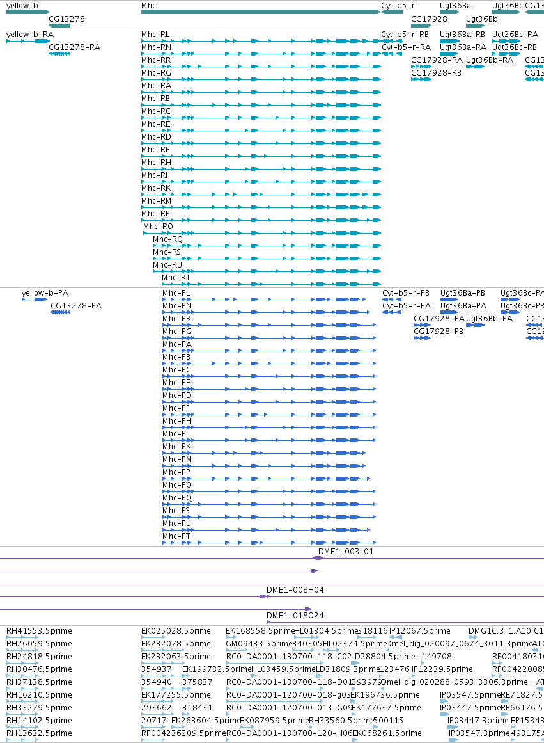Open EST EK168558.5prime
544x743 pixels.
(x=260, y=631)
